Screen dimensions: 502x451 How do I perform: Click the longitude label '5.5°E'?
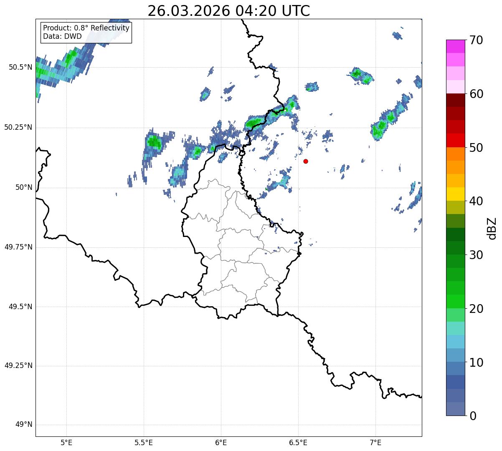pos(144,442)
